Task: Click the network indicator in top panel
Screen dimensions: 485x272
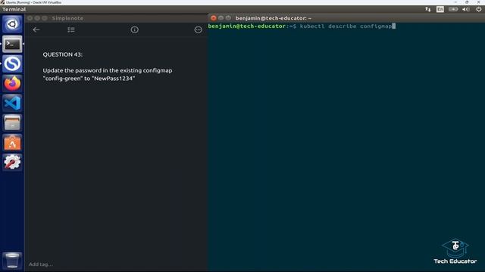Action: [427, 9]
